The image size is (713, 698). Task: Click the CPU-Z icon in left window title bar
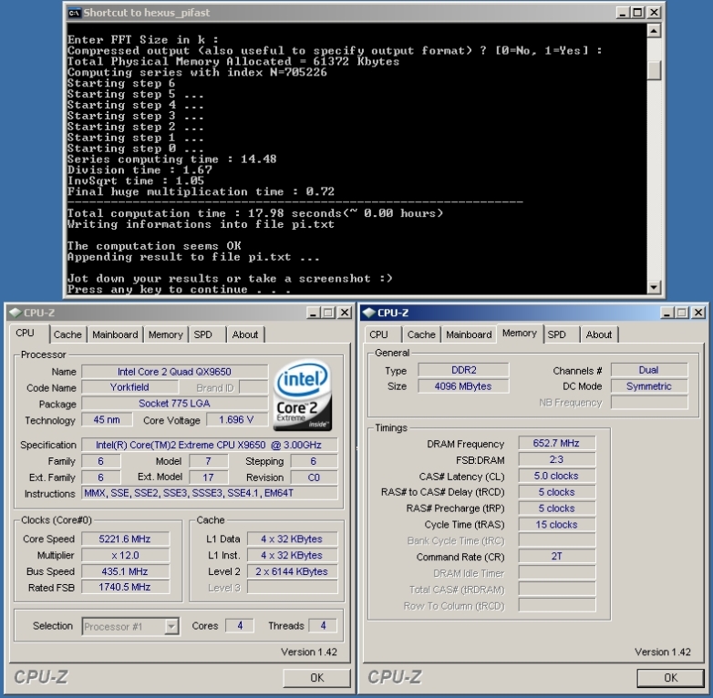coord(15,313)
